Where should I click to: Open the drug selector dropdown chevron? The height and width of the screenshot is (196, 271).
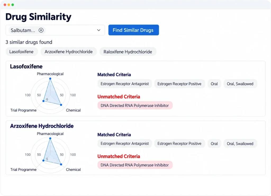click(99, 30)
